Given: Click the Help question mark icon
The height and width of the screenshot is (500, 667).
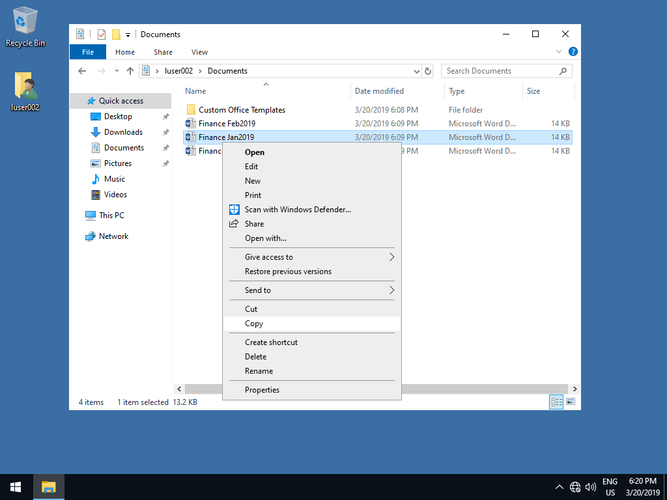Looking at the screenshot, I should pos(573,52).
